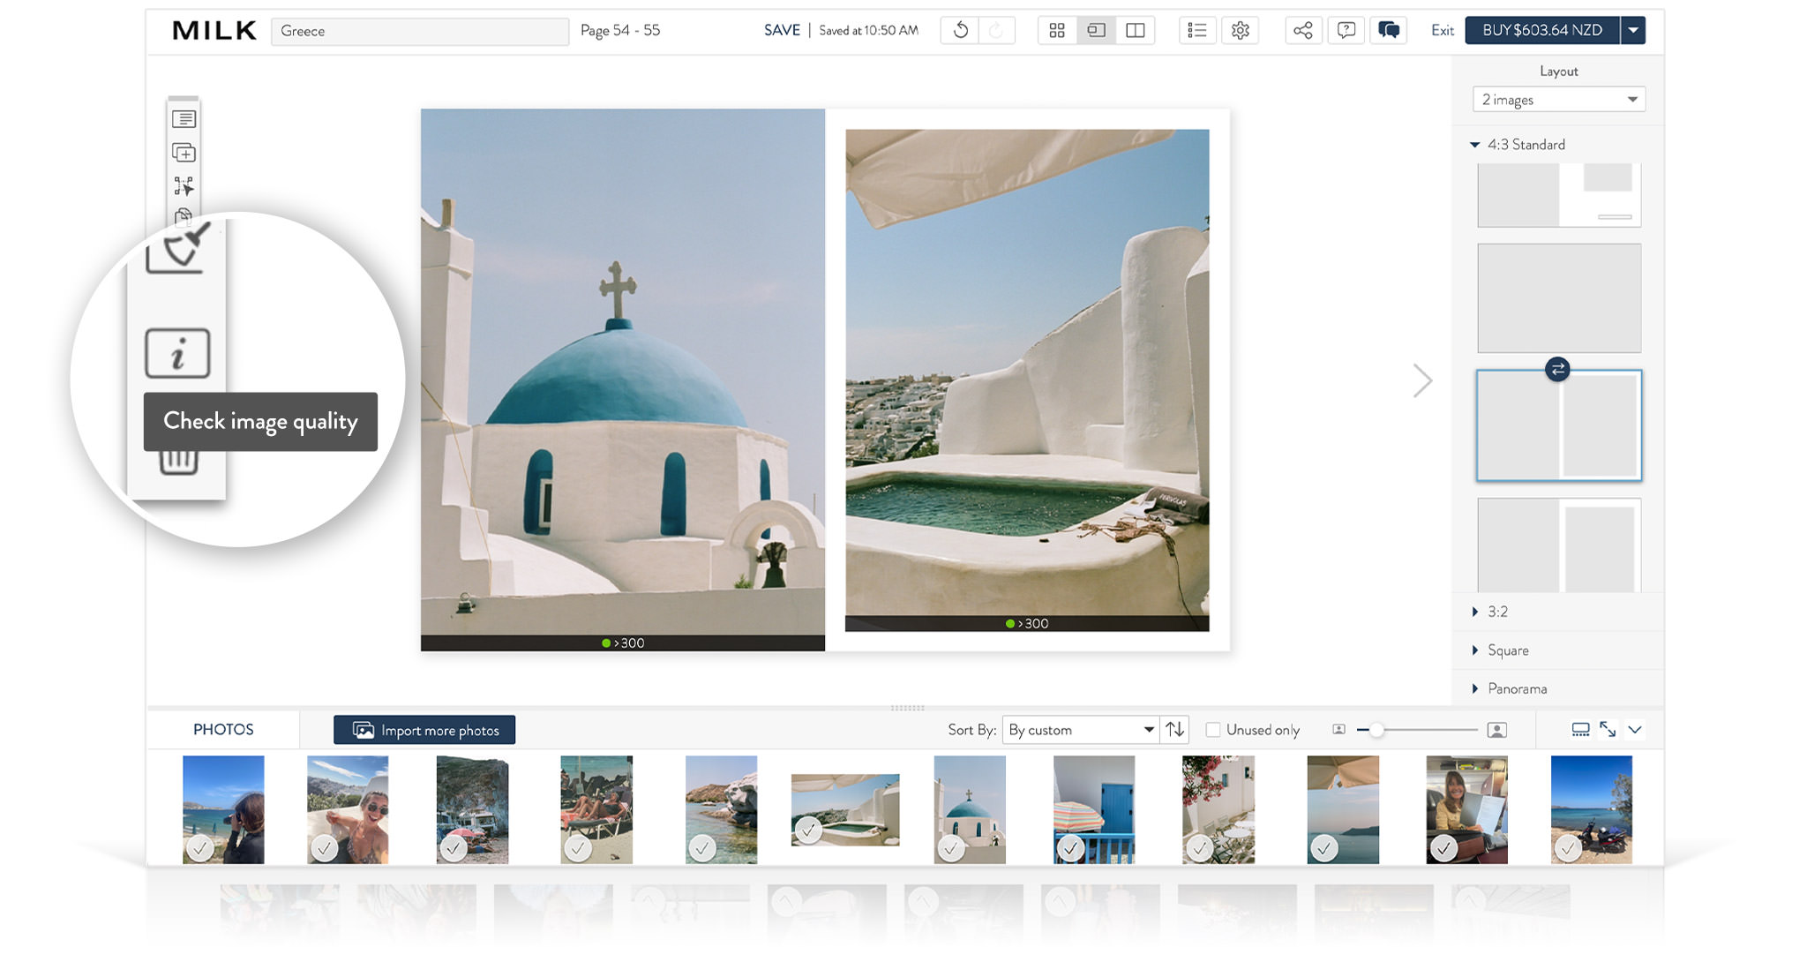This screenshot has height=962, width=1807.
Task: Toggle the Unused only checkbox
Action: pyautogui.click(x=1213, y=730)
